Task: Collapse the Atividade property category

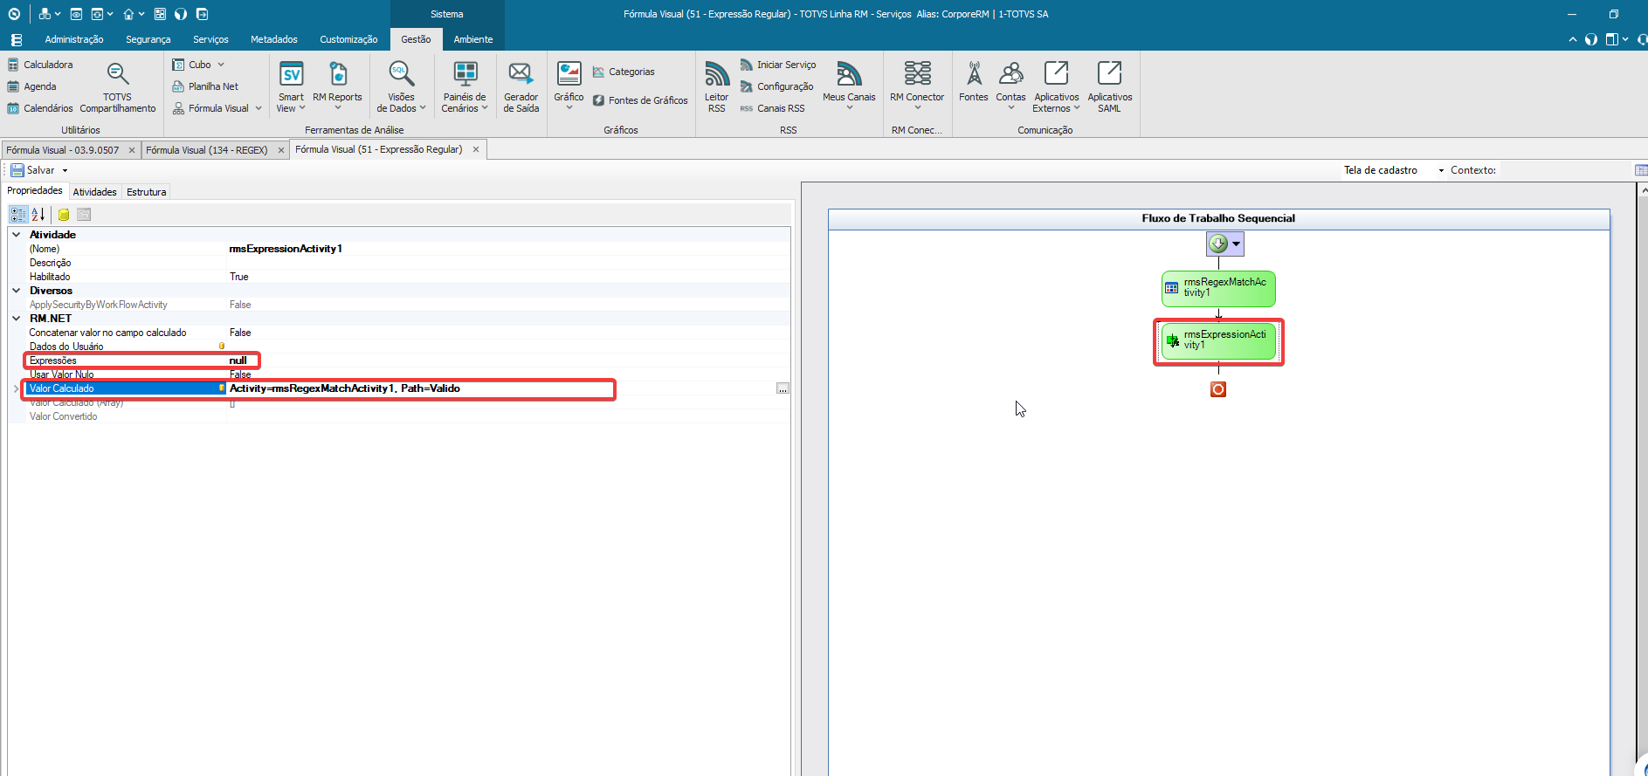Action: (17, 235)
